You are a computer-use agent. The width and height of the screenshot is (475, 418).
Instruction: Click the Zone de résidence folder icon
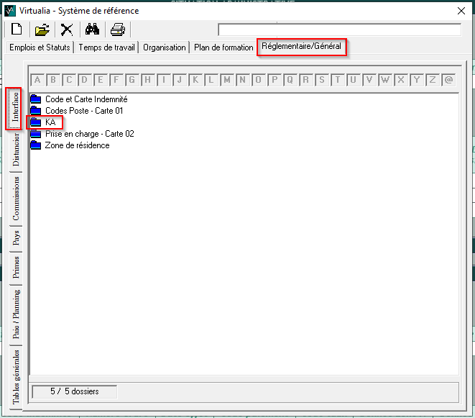point(35,145)
